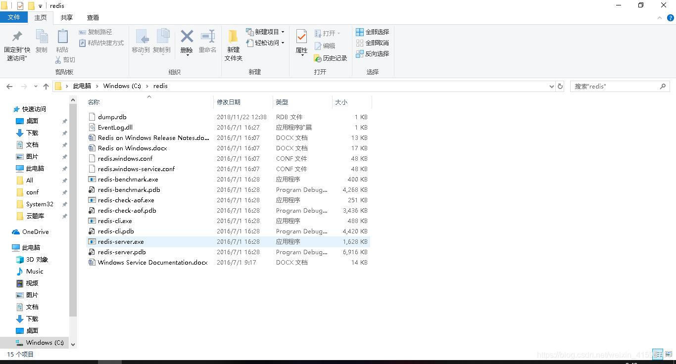Click the Move To (移动到) icon
676x364 pixels.
tap(141, 37)
